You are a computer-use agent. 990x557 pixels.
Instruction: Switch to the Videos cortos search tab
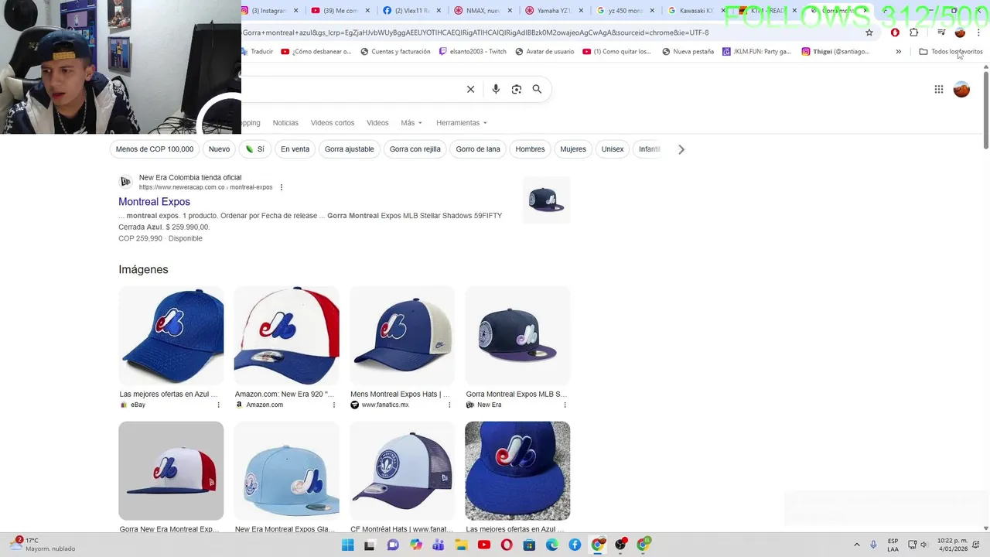click(x=333, y=123)
